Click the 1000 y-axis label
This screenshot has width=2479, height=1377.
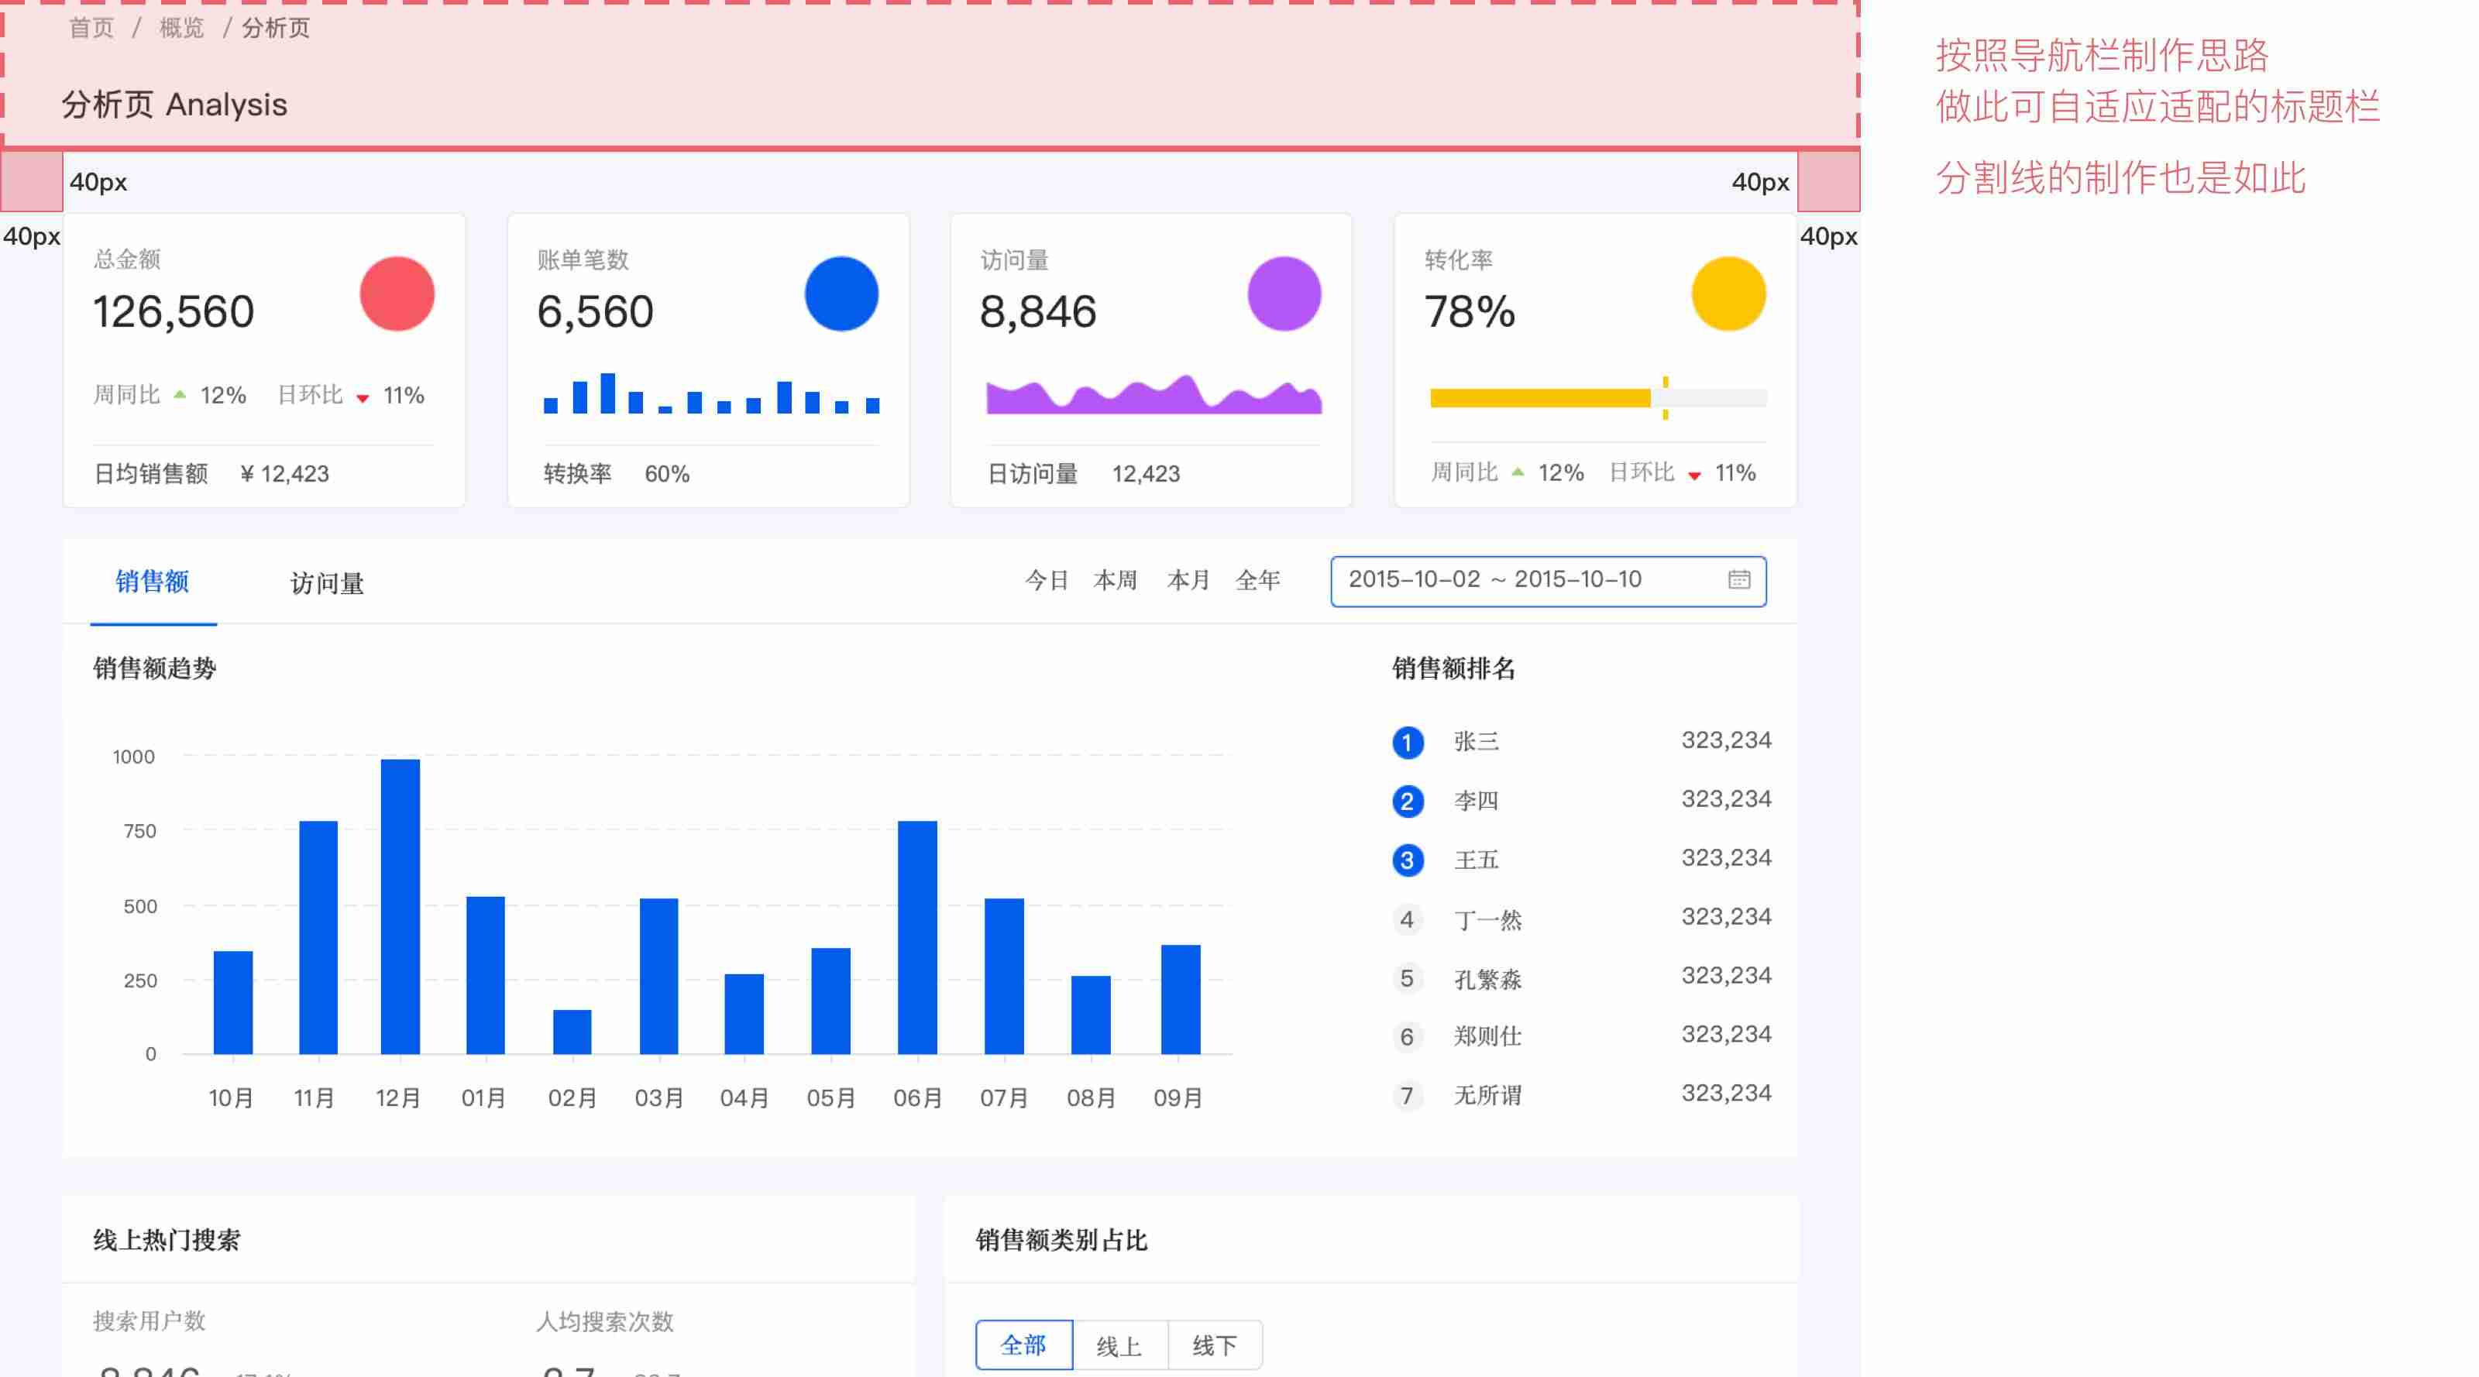pos(134,757)
